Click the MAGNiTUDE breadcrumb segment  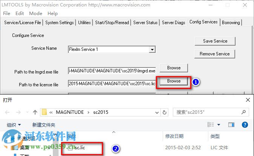point(70,112)
